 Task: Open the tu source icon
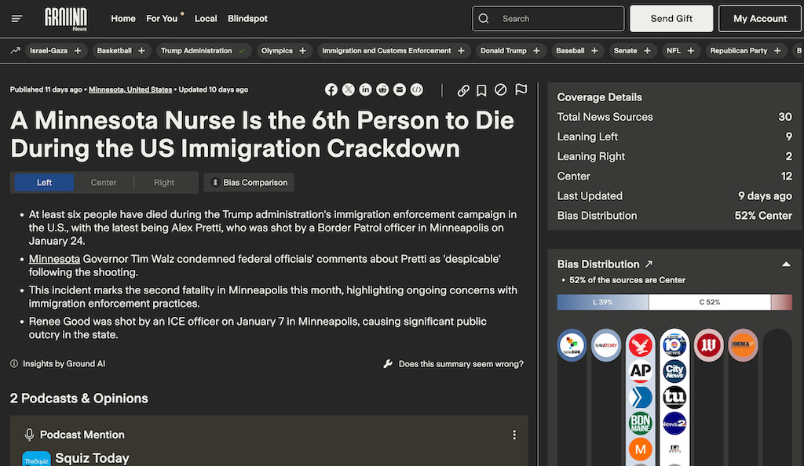tap(674, 397)
